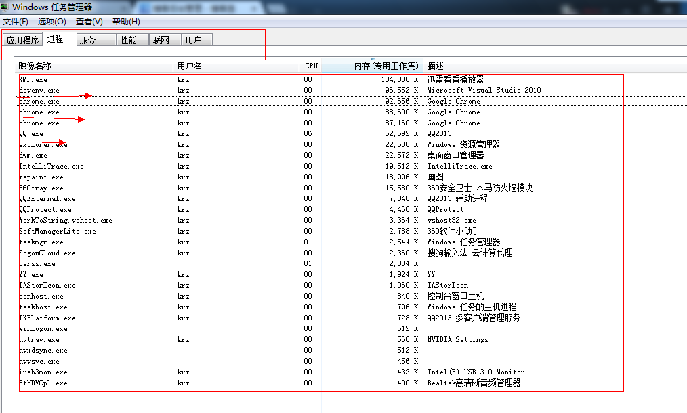Select the IAStorIcon.exe image name
Screen dimensions: 687x413
(47, 285)
